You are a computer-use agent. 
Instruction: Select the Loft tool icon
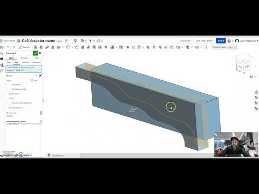coord(53,47)
